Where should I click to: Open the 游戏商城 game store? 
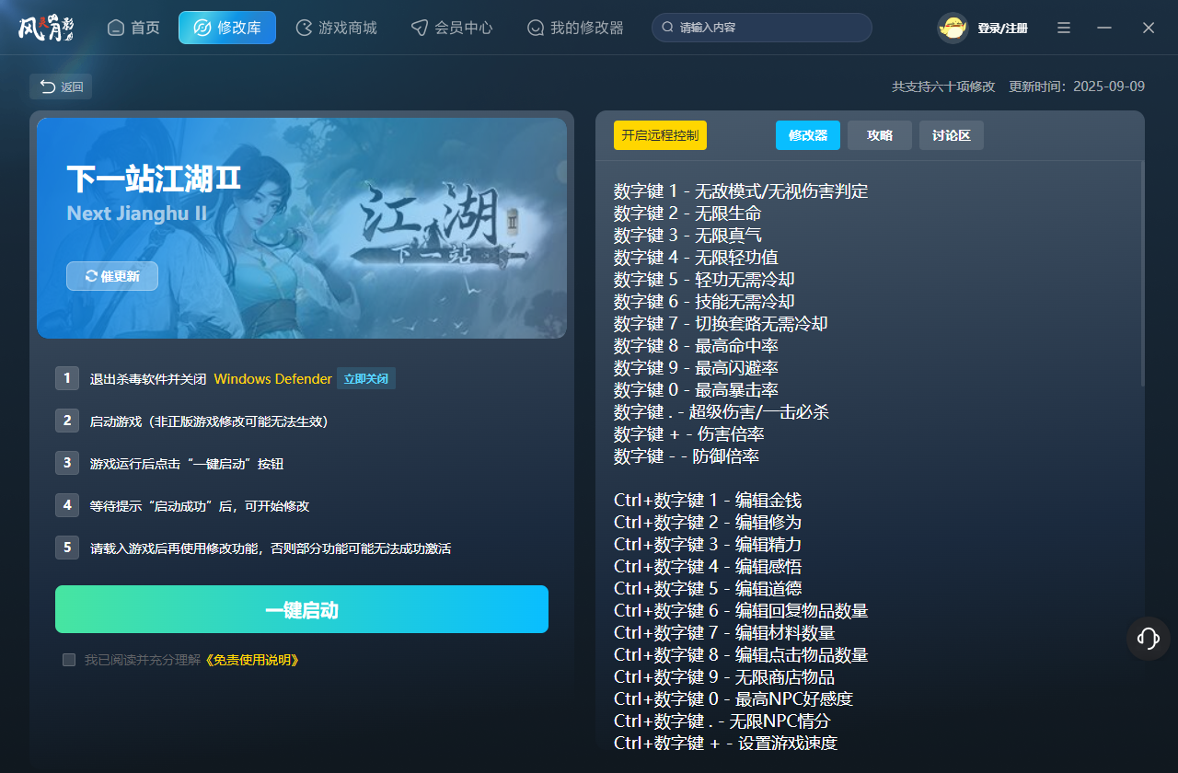[336, 28]
